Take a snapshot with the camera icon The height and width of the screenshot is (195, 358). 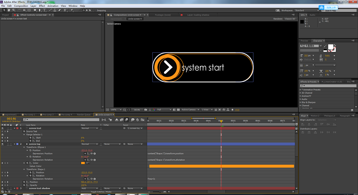[x=146, y=110]
